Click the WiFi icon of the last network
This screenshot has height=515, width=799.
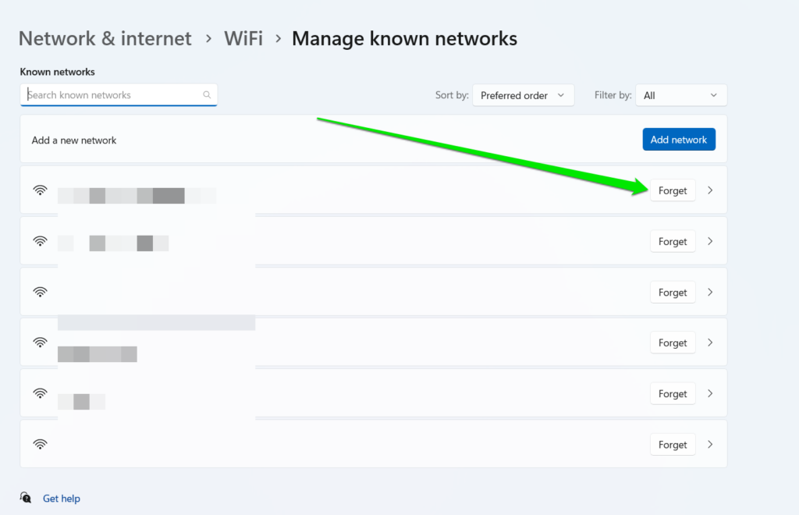(x=41, y=444)
